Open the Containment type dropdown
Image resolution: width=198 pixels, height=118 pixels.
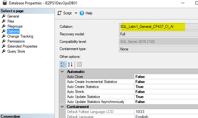coord(158,49)
